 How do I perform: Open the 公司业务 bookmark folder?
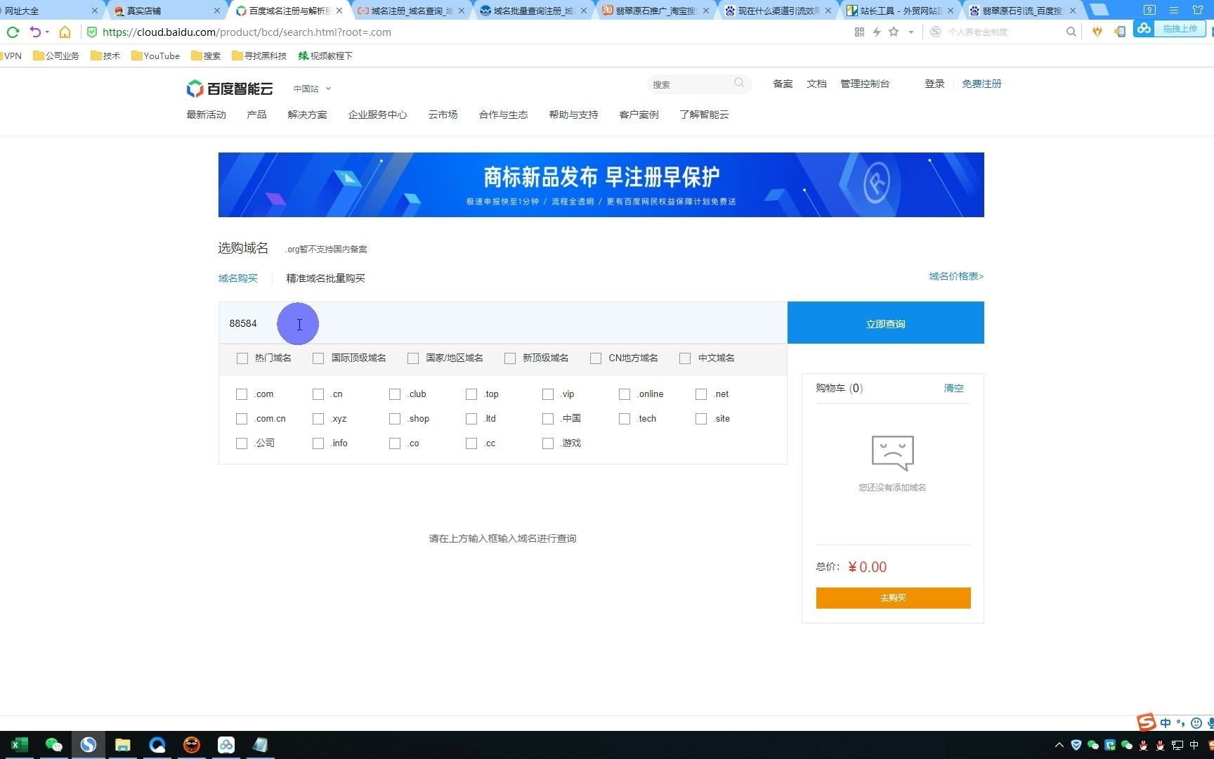(x=56, y=56)
